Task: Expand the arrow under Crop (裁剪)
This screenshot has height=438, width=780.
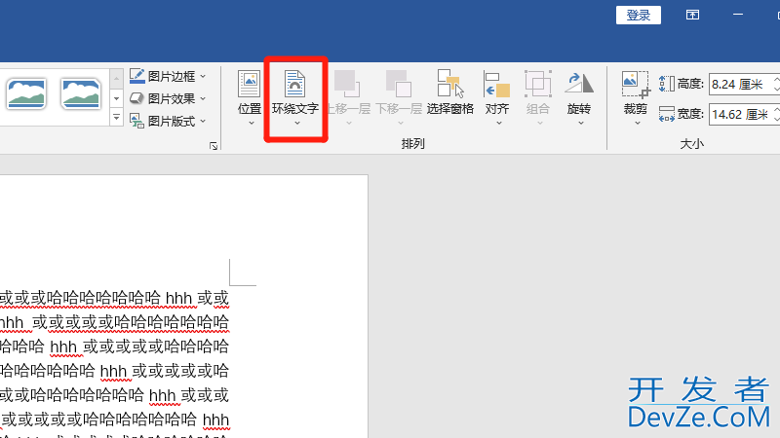Action: (638, 123)
